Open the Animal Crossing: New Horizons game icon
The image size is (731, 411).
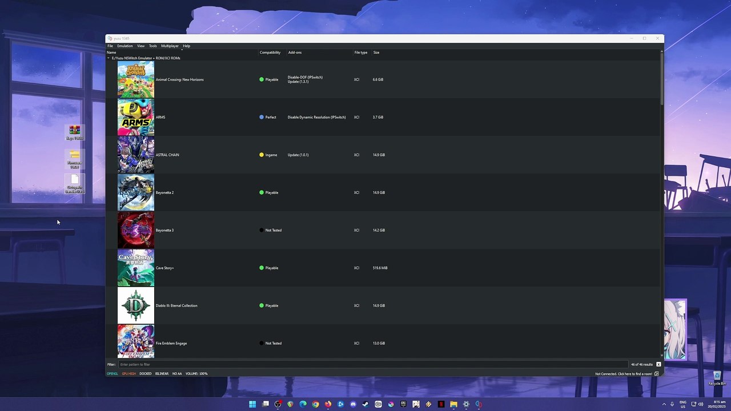135,79
